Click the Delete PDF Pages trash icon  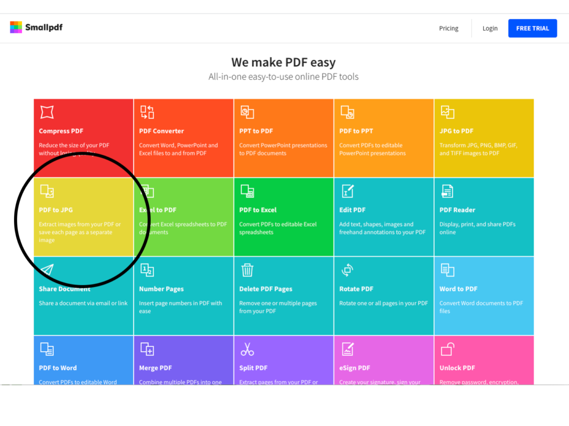[248, 270]
